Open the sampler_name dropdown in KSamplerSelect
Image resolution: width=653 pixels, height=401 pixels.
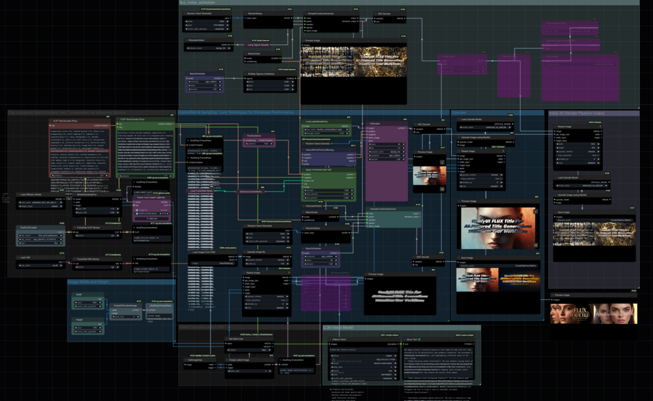208,48
